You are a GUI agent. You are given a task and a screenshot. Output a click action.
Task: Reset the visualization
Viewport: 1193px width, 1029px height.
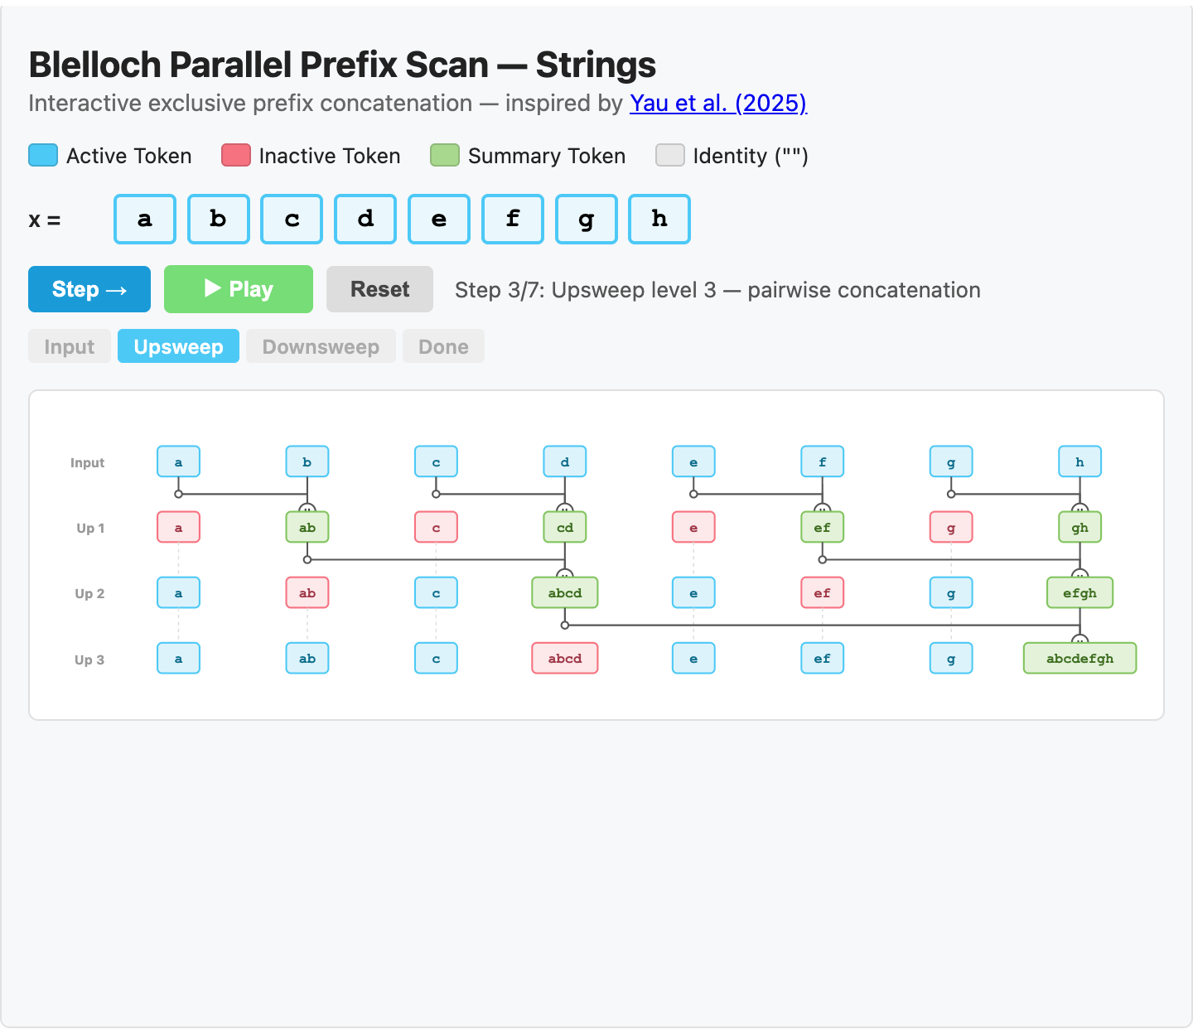(379, 288)
